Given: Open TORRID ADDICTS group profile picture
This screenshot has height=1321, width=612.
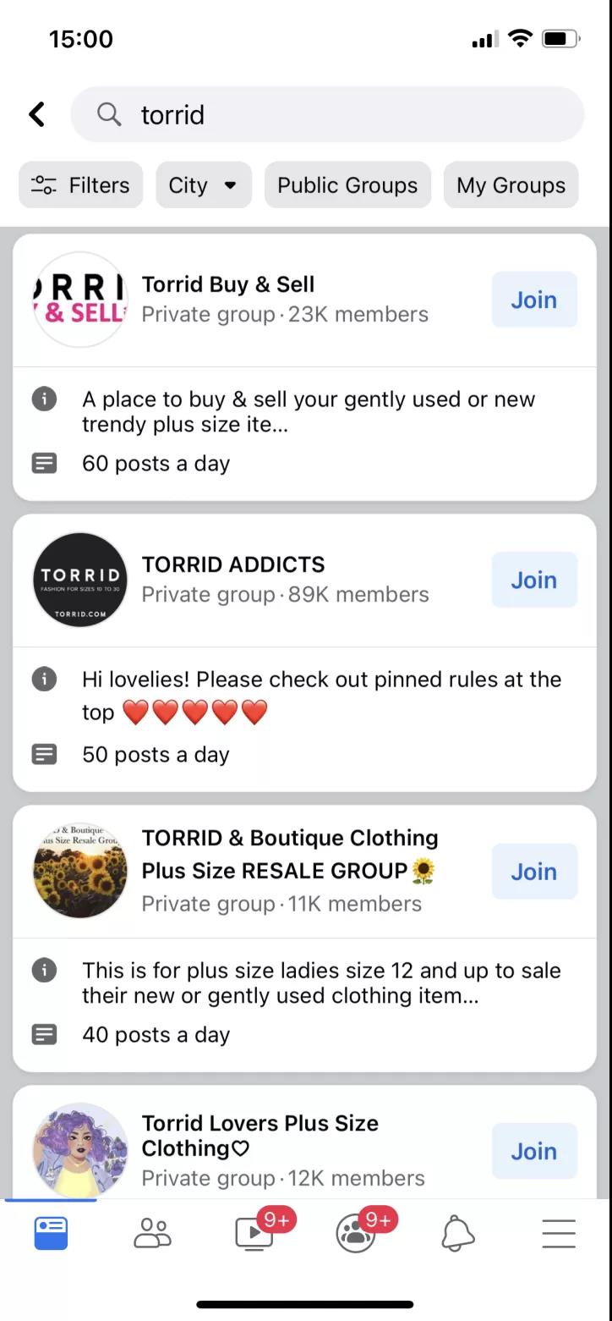Looking at the screenshot, I should coord(80,580).
